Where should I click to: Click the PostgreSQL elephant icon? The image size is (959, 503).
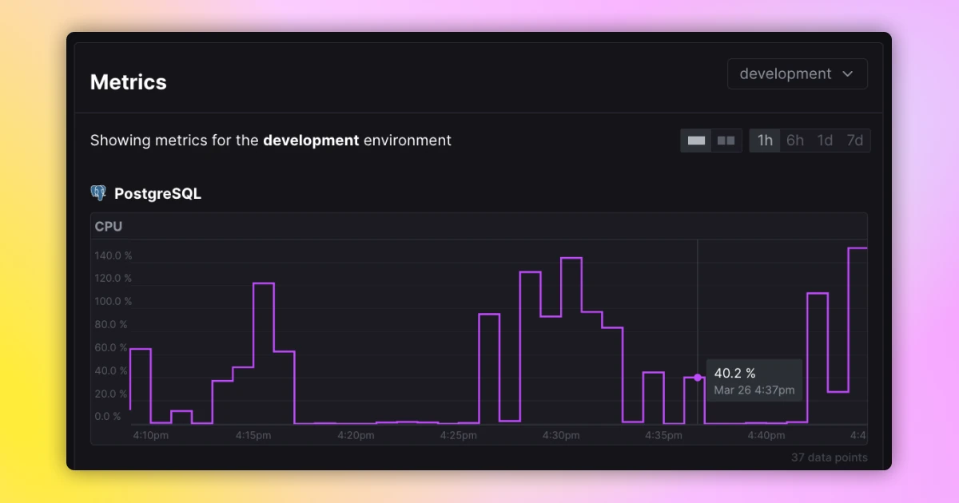pos(98,193)
